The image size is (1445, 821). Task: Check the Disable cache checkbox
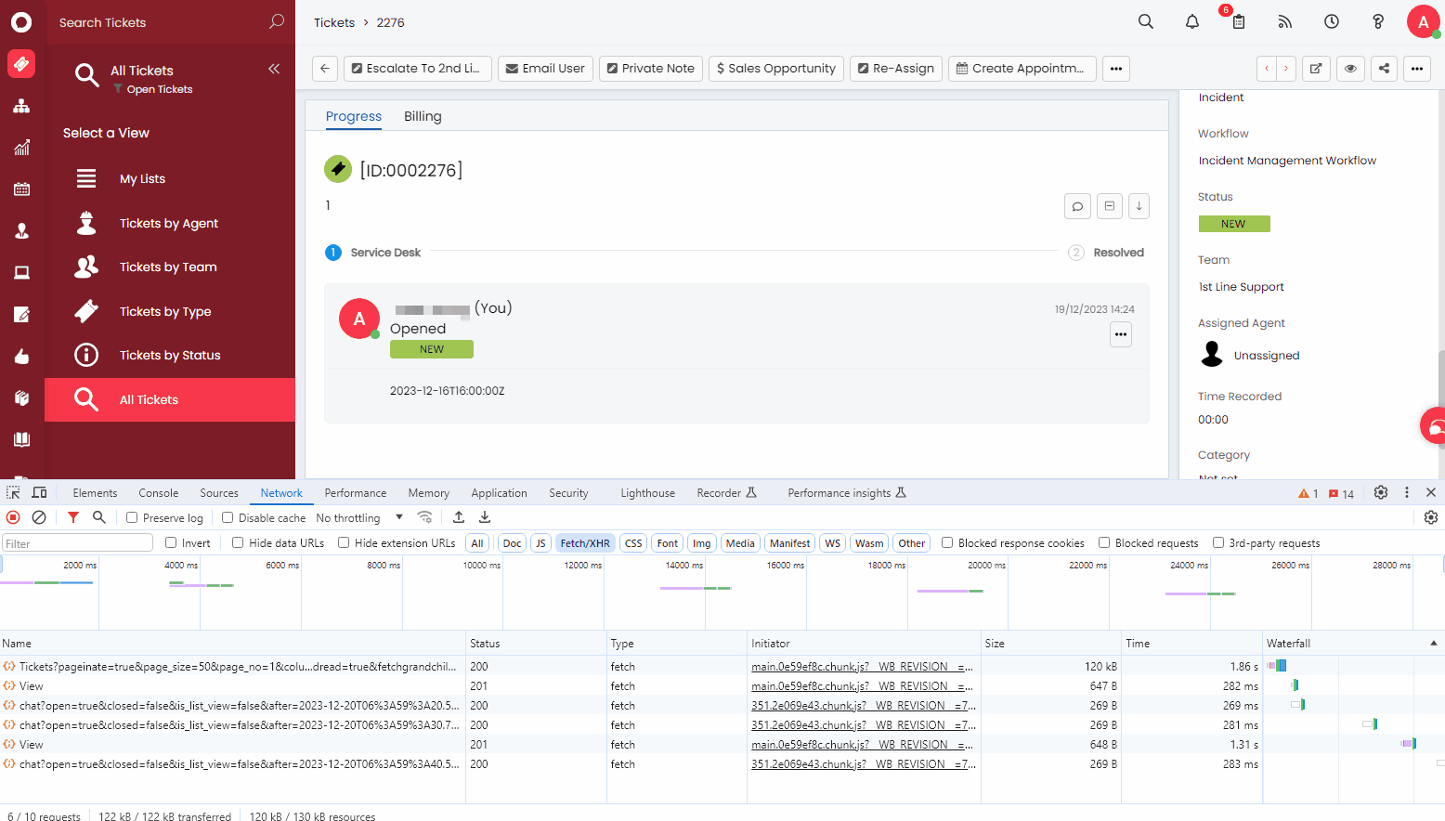228,518
